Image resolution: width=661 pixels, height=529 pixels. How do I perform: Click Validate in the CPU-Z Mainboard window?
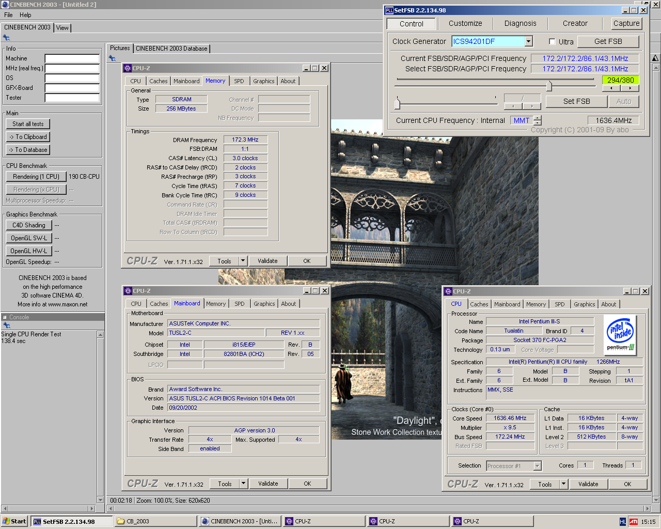pyautogui.click(x=268, y=484)
